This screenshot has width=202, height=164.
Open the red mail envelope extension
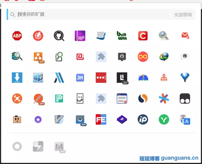185,35
